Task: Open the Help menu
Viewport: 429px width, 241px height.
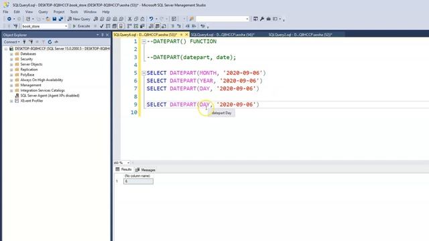Action: 106,12
